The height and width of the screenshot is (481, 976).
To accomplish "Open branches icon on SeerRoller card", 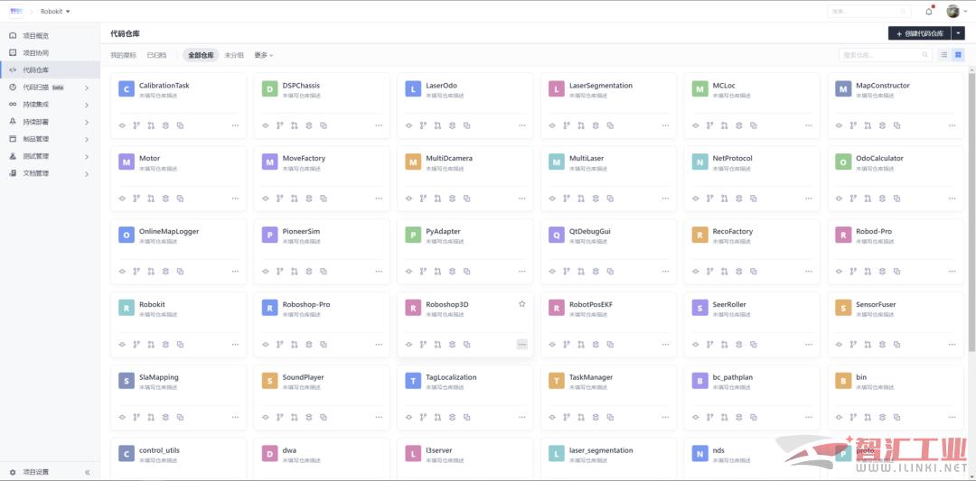I will [710, 345].
